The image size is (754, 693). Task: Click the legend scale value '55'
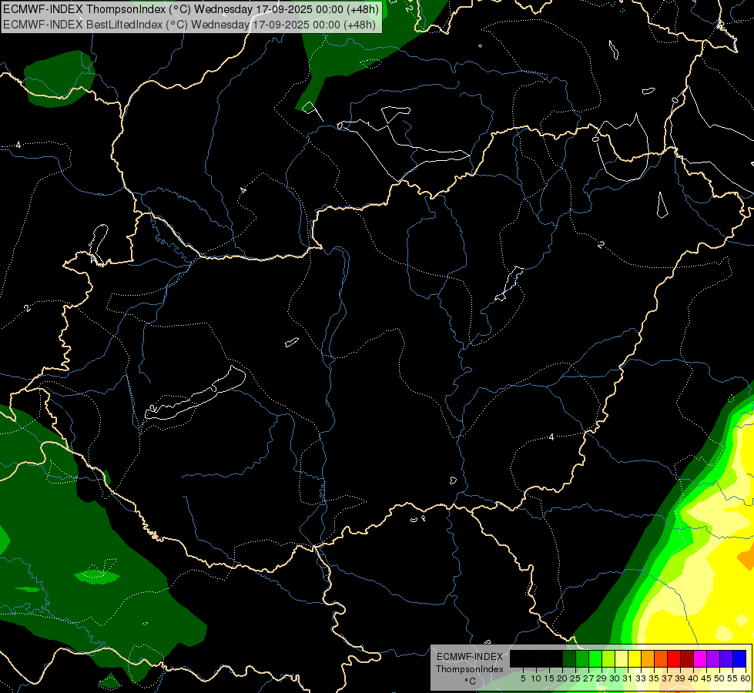pos(732,678)
